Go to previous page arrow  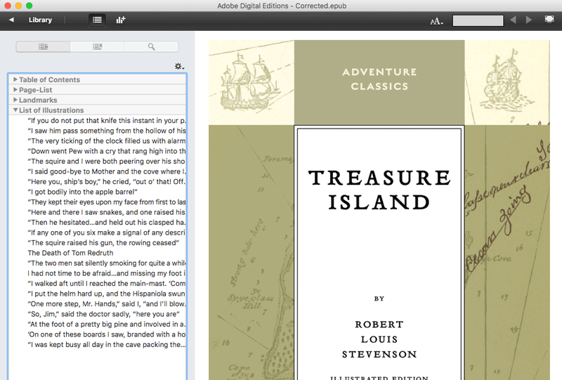(513, 20)
